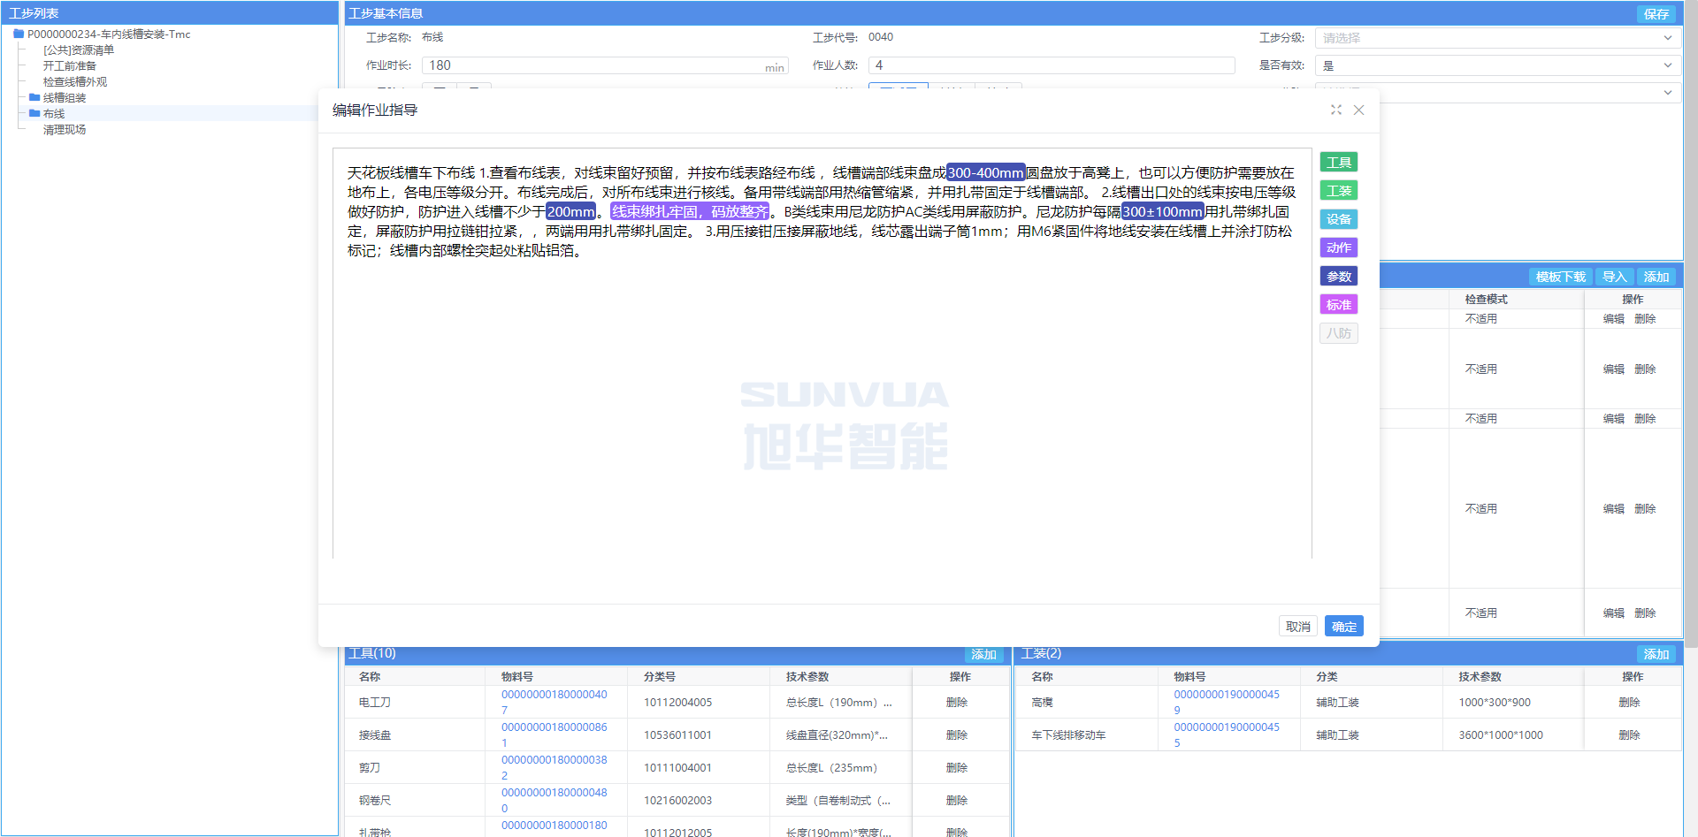Viewport: 1698px width, 837px height.
Task: Select 清理现场 in the step list
Action: tap(62, 129)
